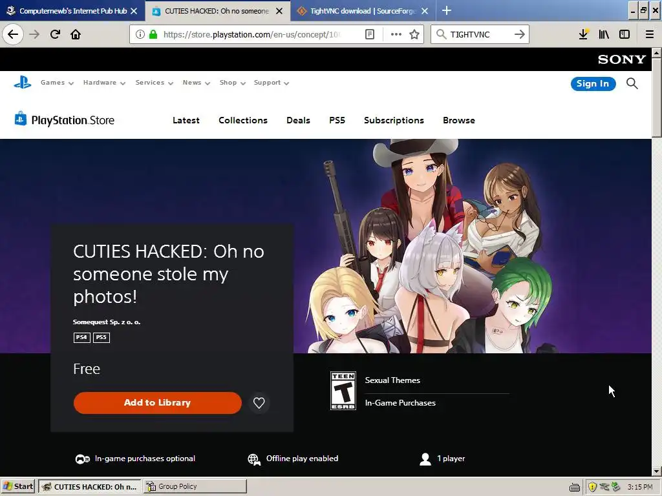Click the security shield tray icon

pyautogui.click(x=592, y=487)
